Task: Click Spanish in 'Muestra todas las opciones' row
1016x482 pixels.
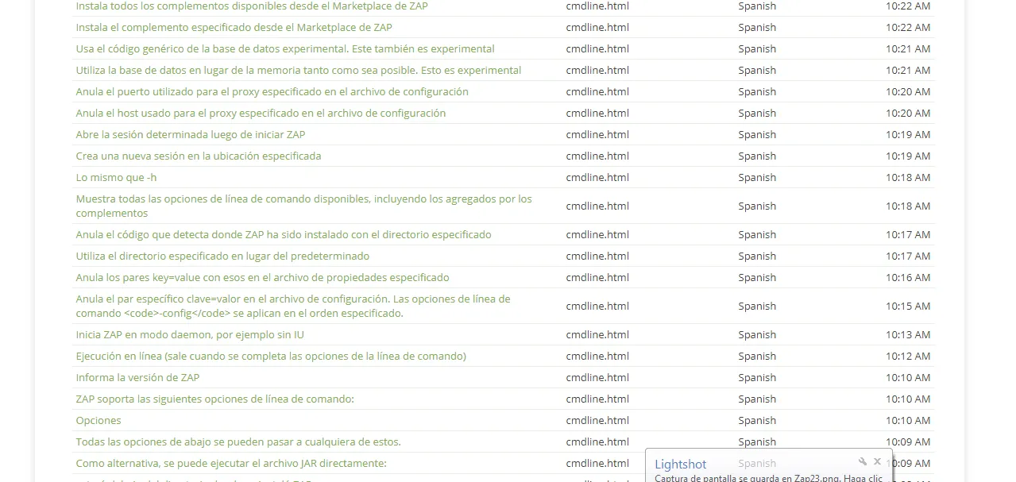Action: click(x=757, y=206)
